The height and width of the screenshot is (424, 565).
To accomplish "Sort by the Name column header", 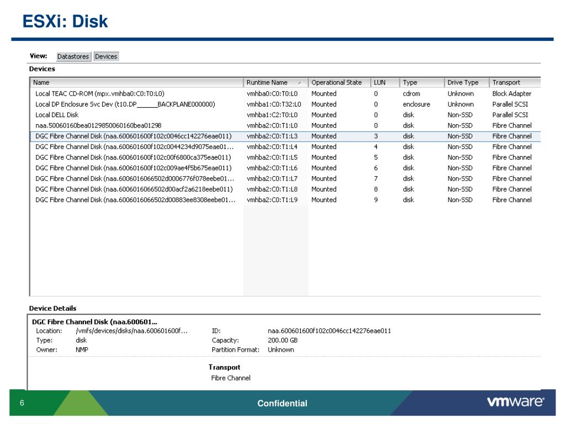I will pos(137,83).
